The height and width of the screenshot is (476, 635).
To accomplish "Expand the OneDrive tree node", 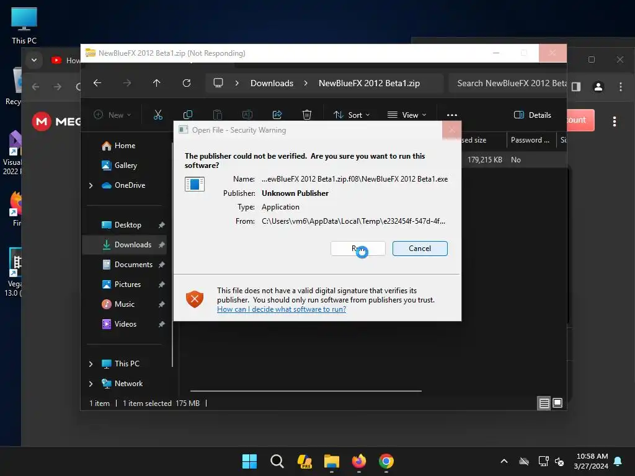I will click(91, 185).
